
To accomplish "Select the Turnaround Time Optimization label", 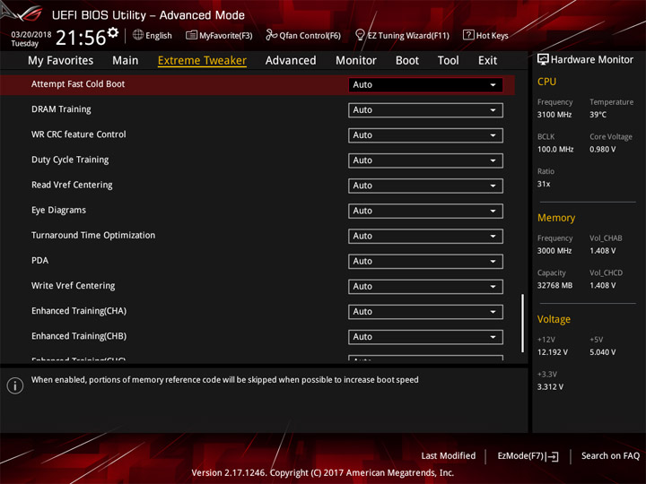I will [93, 236].
